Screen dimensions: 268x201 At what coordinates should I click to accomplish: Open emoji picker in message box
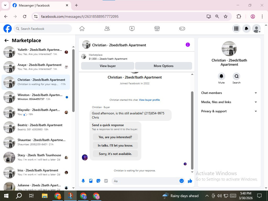pyautogui.click(x=182, y=181)
